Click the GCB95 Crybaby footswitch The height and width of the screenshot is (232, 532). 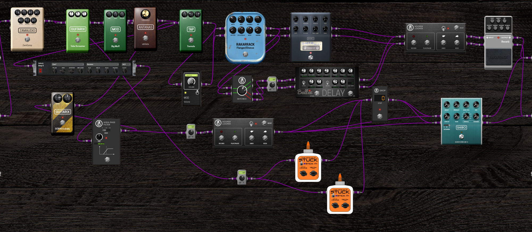pos(62,122)
